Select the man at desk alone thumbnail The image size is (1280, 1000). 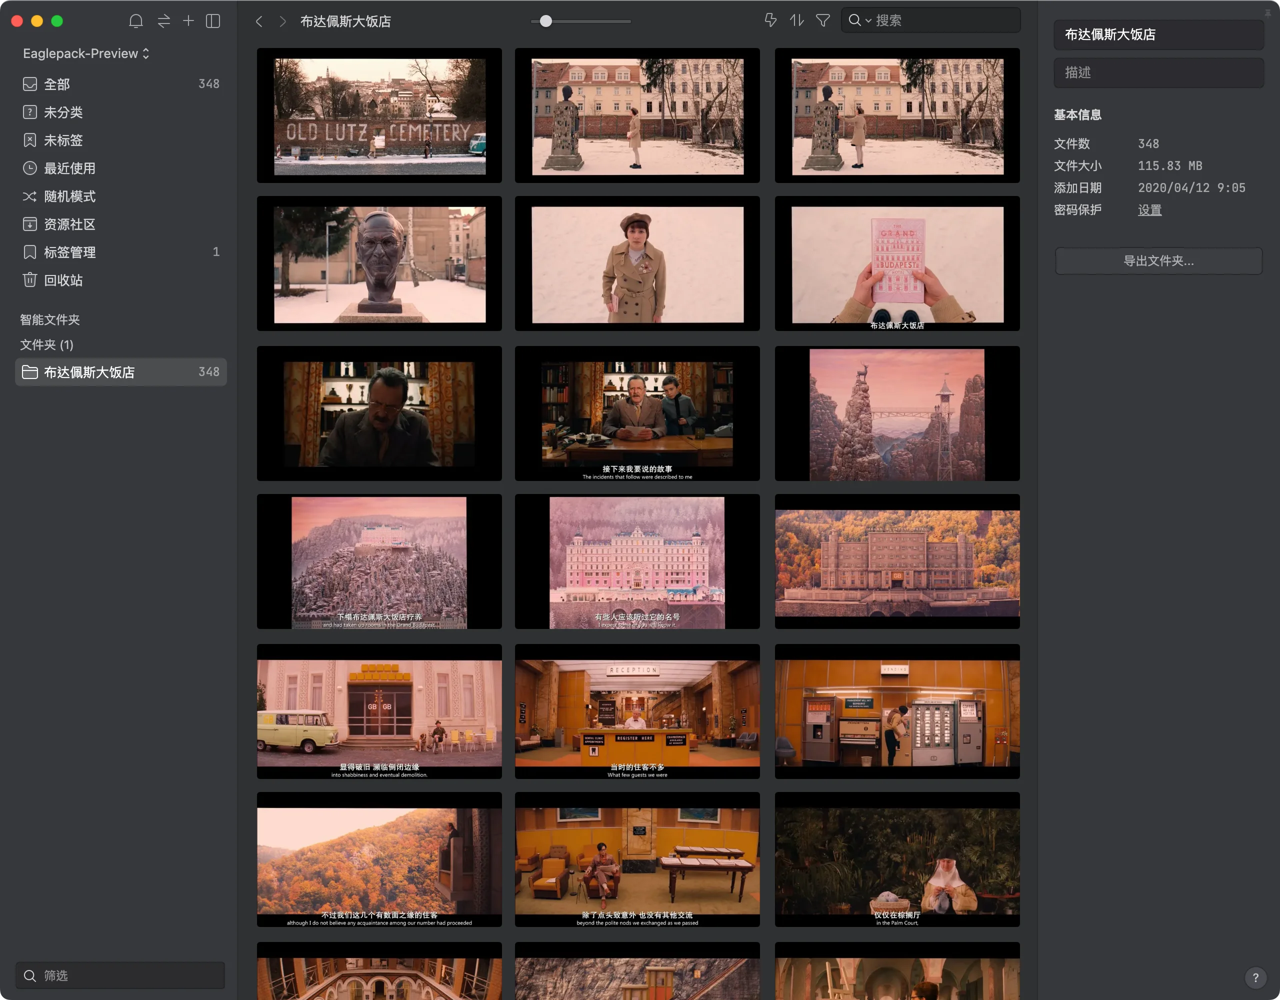(379, 413)
